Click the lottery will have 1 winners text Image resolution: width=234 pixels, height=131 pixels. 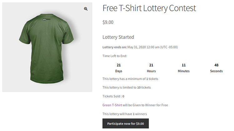click(125, 114)
